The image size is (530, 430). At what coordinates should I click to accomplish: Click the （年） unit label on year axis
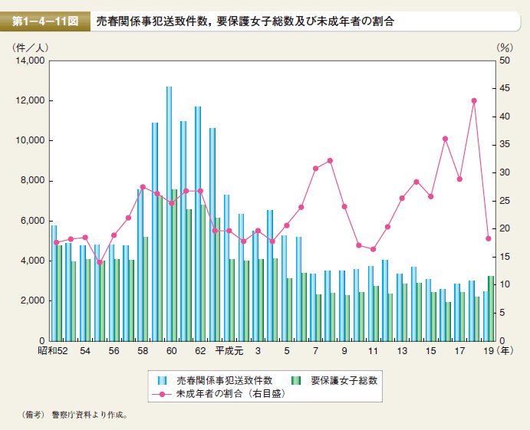click(505, 351)
